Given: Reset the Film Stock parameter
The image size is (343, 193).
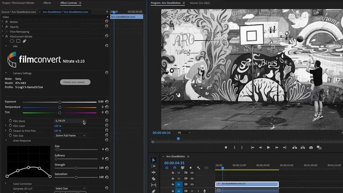Looking at the screenshot, I should click(107, 120).
